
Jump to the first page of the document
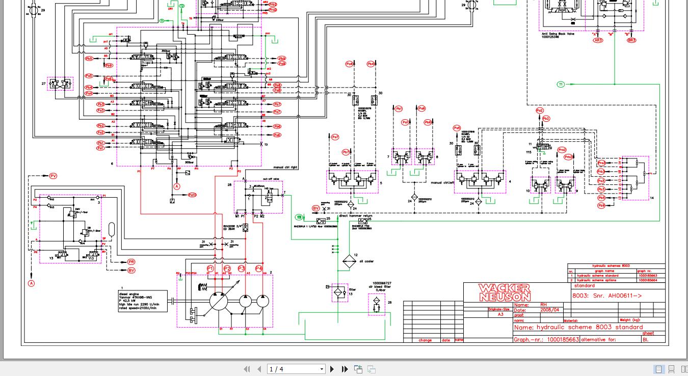[247, 369]
